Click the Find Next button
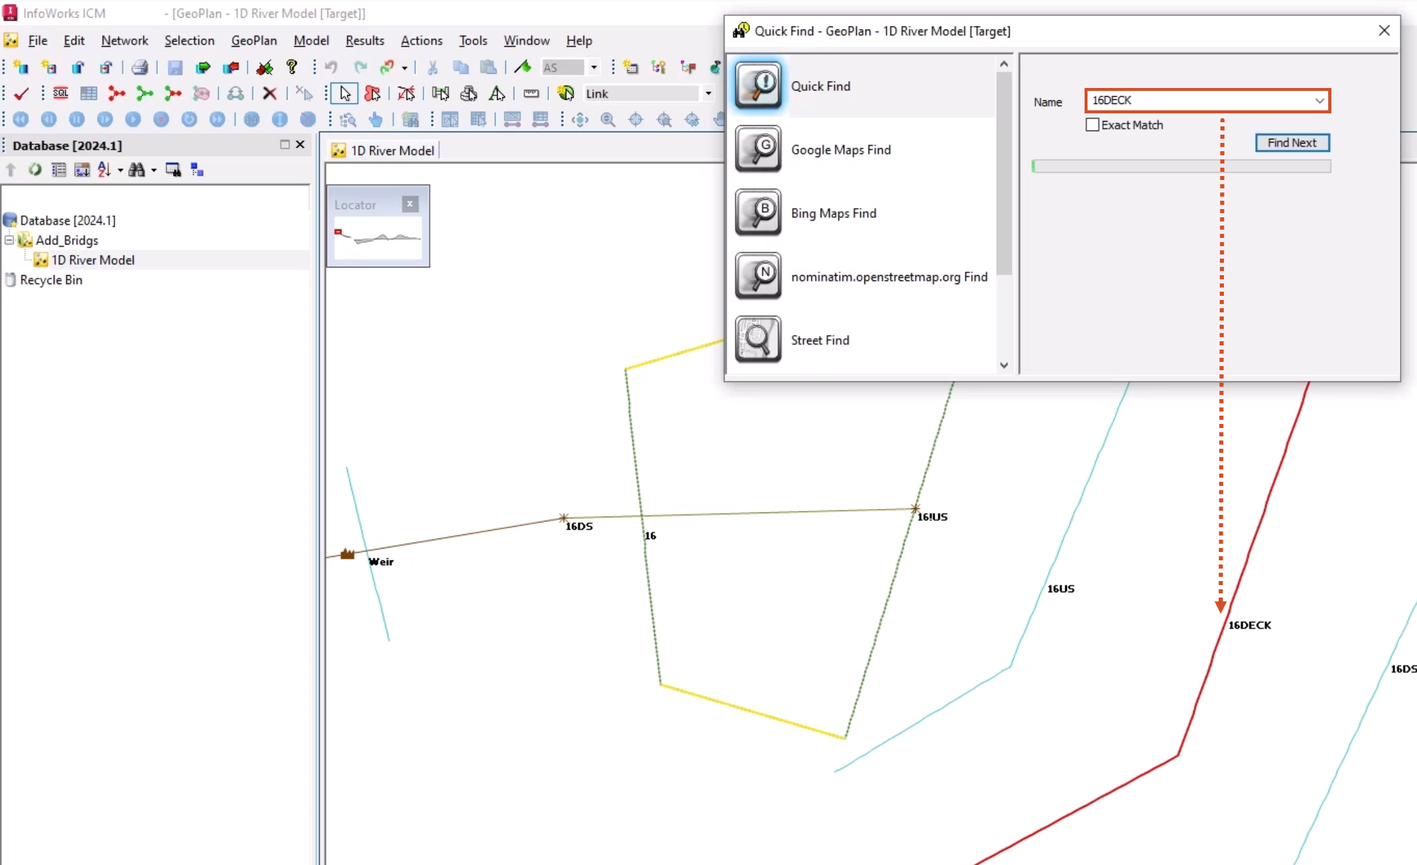This screenshot has height=865, width=1417. [1292, 142]
